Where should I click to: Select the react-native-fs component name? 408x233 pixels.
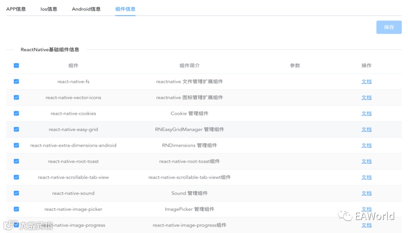(x=73, y=81)
